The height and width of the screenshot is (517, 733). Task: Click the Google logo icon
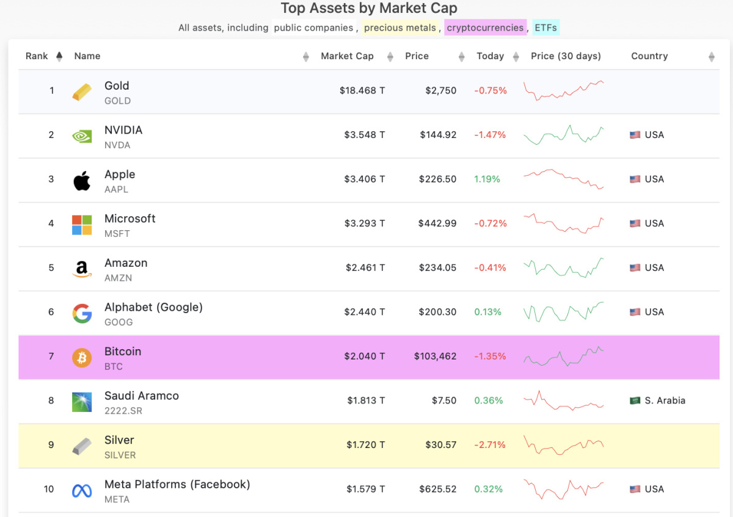pos(82,313)
